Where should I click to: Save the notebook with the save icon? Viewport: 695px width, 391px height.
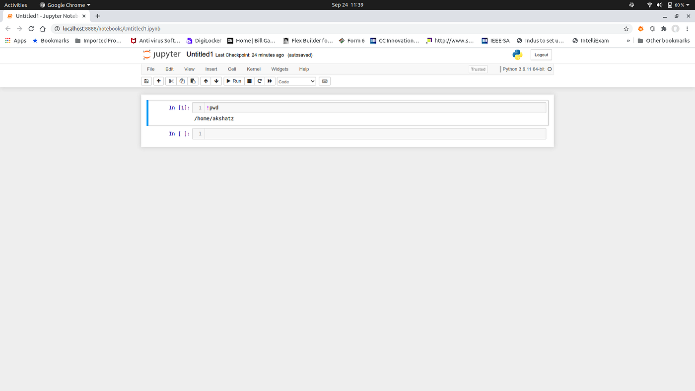[x=146, y=81]
